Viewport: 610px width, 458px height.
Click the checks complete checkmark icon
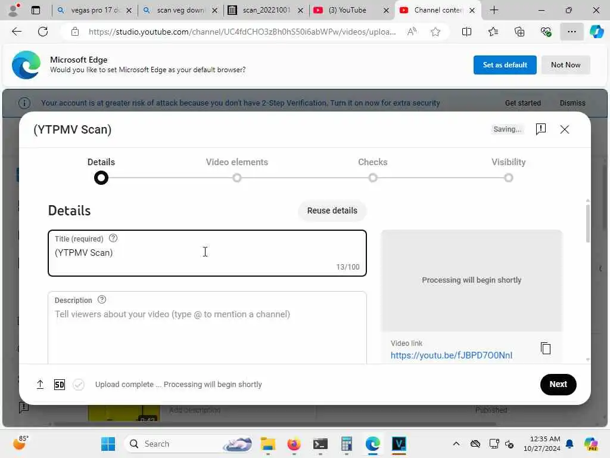pos(79,385)
